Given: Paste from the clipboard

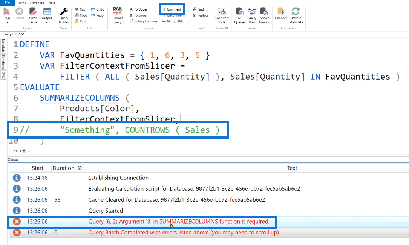Looking at the screenshot, I should point(81,21).
